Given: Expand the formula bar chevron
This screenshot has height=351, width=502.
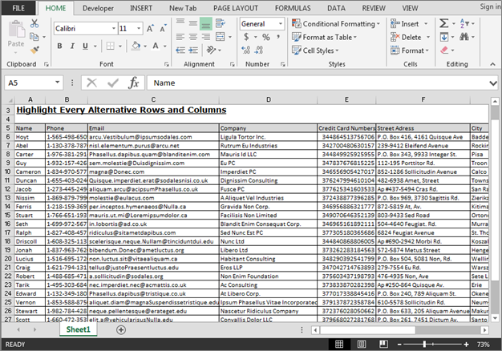Looking at the screenshot, I should coord(493,83).
